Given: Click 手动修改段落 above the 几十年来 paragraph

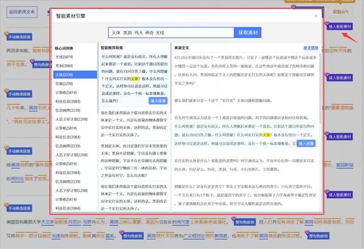Looking at the screenshot, I should pyautogui.click(x=19, y=94).
